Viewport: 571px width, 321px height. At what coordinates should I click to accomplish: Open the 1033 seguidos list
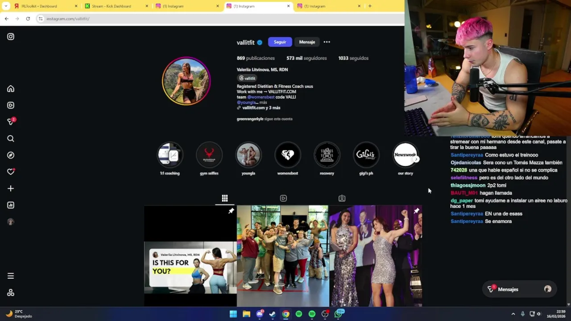[353, 58]
